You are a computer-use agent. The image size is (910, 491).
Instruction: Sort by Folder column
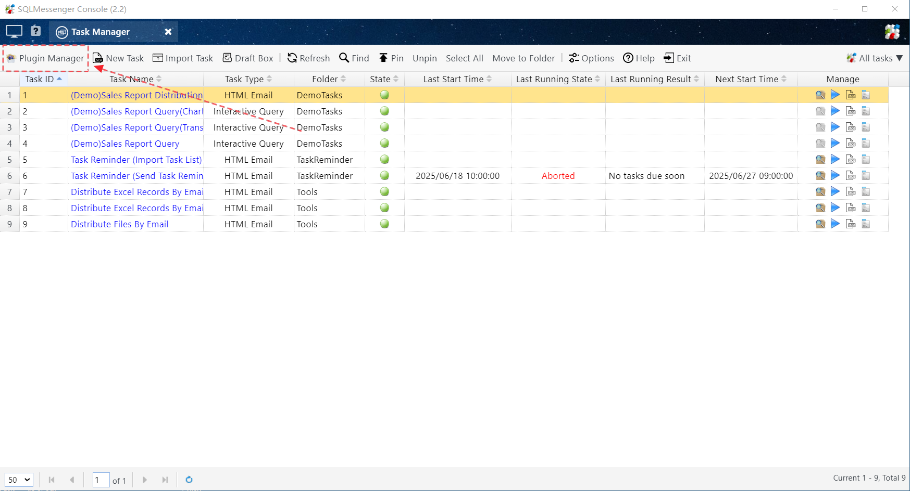(329, 79)
